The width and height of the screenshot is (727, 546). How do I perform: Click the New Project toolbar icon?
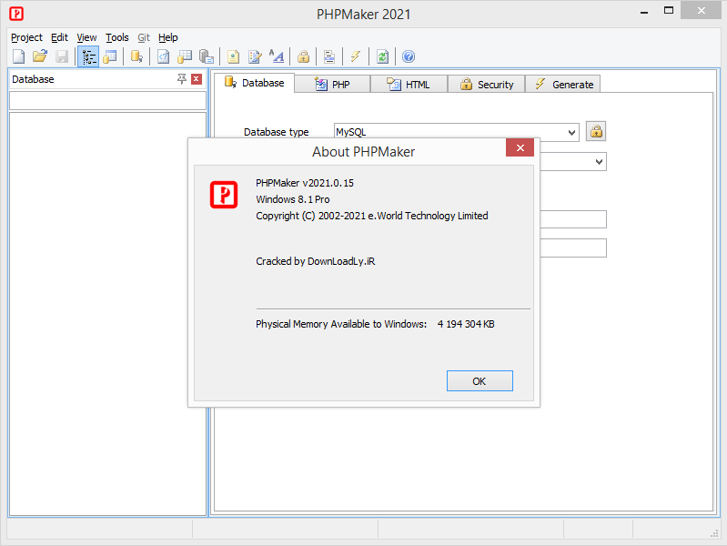click(x=18, y=56)
